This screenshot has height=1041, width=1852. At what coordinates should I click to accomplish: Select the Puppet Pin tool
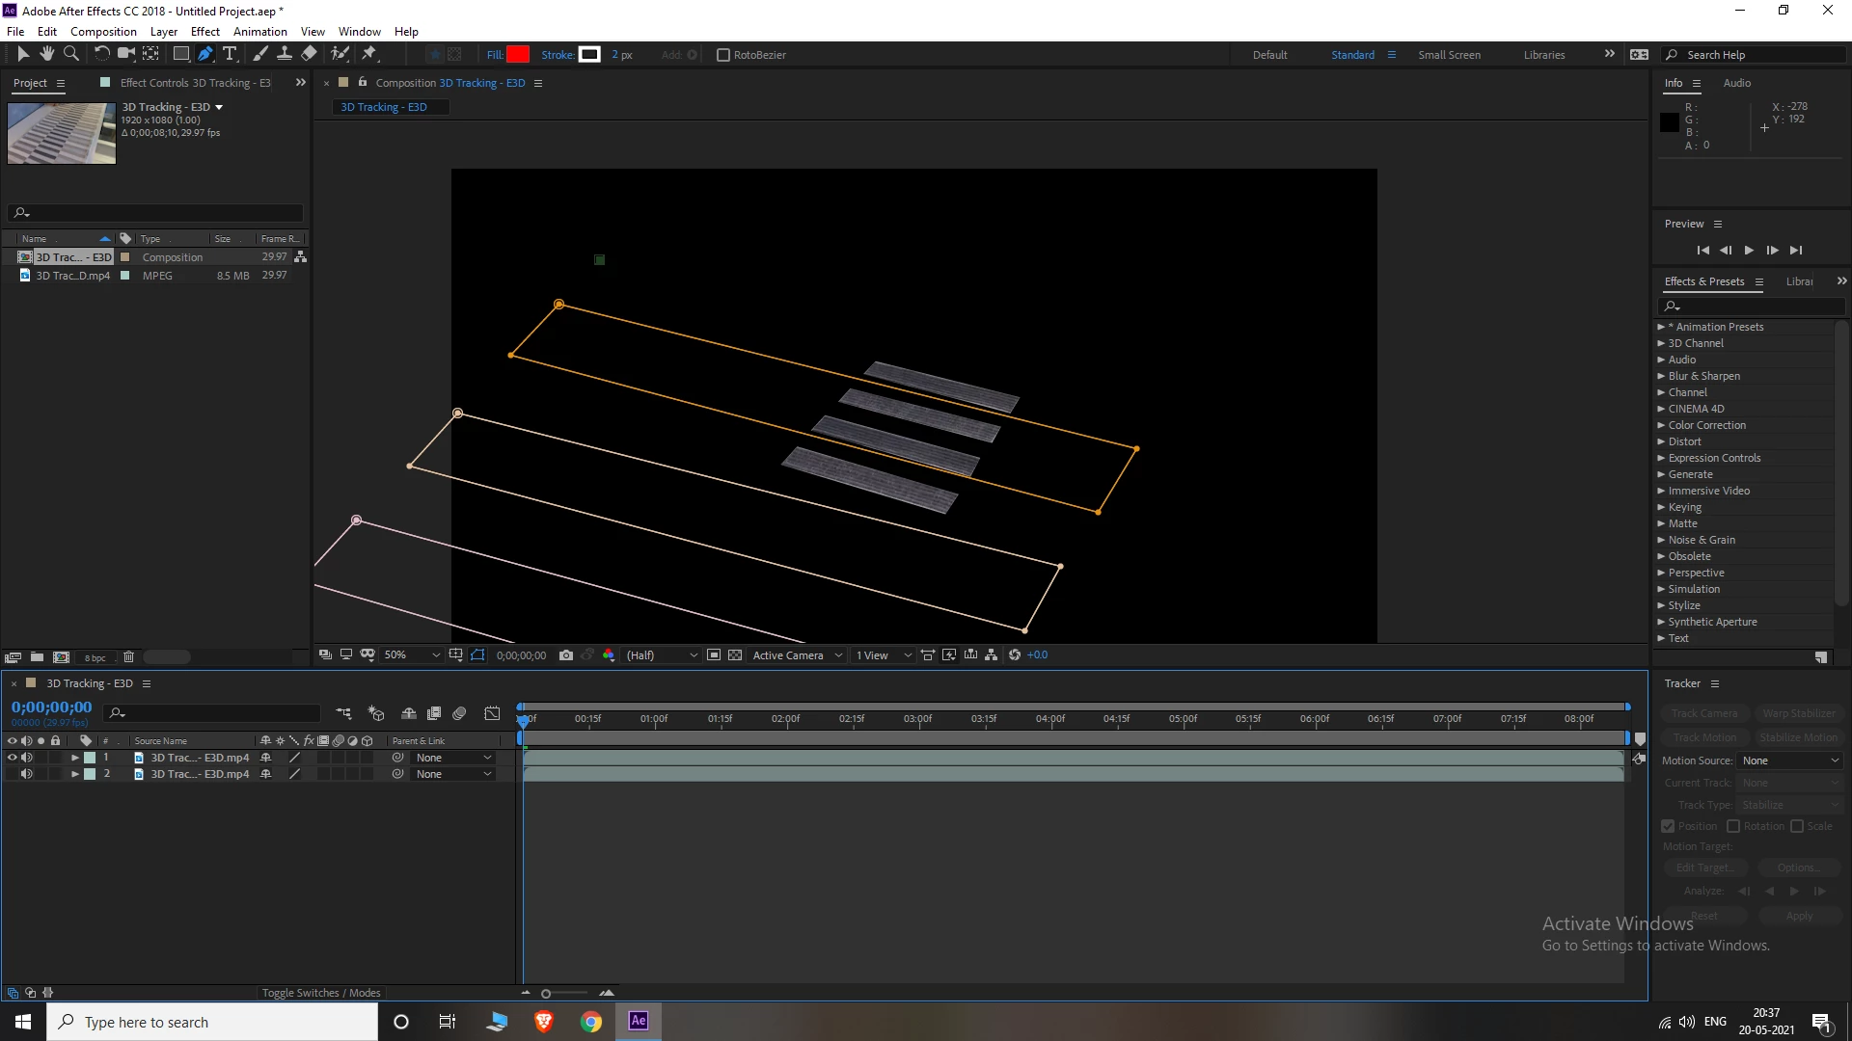click(x=369, y=54)
